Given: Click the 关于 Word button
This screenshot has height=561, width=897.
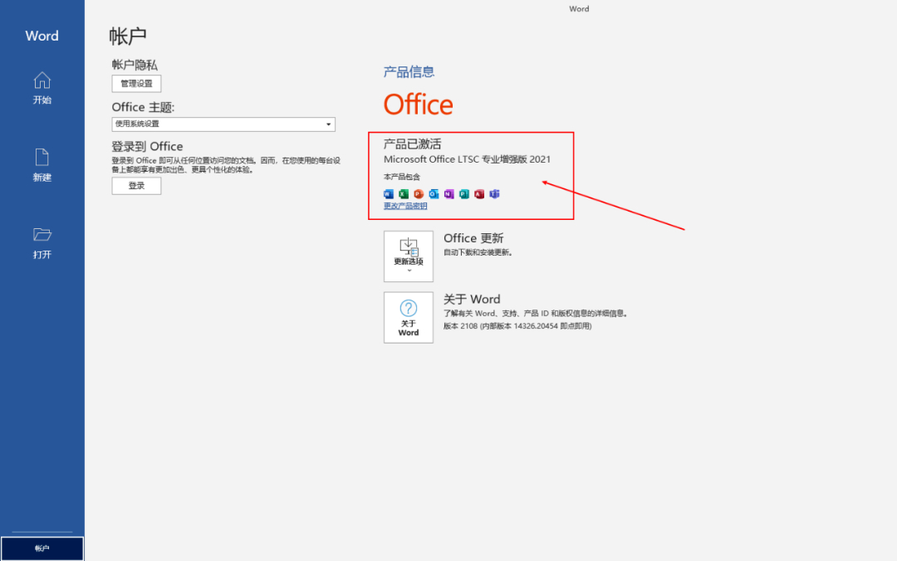Looking at the screenshot, I should 409,317.
